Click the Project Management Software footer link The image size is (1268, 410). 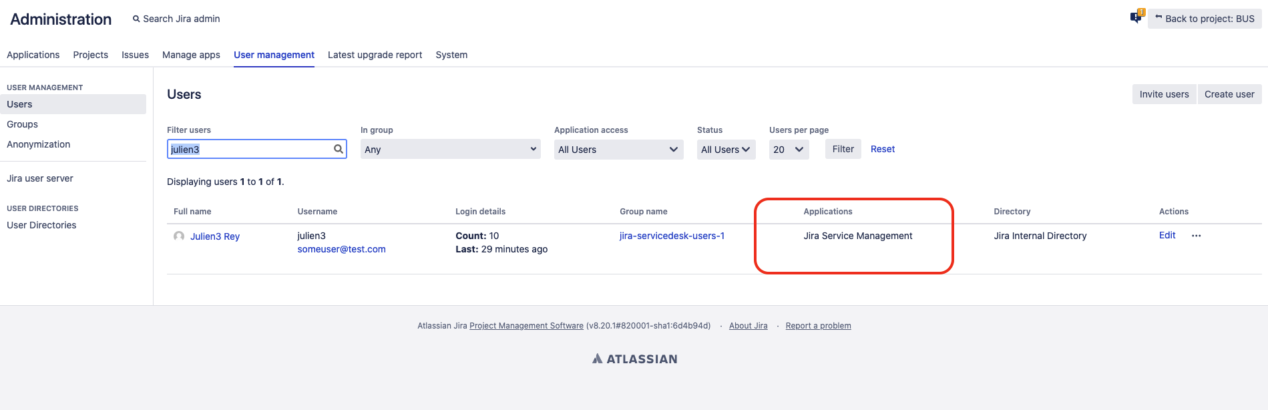(526, 326)
